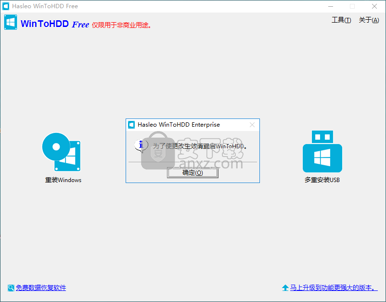Minimize the WinToHDD main window
386x302 pixels.
331,6
